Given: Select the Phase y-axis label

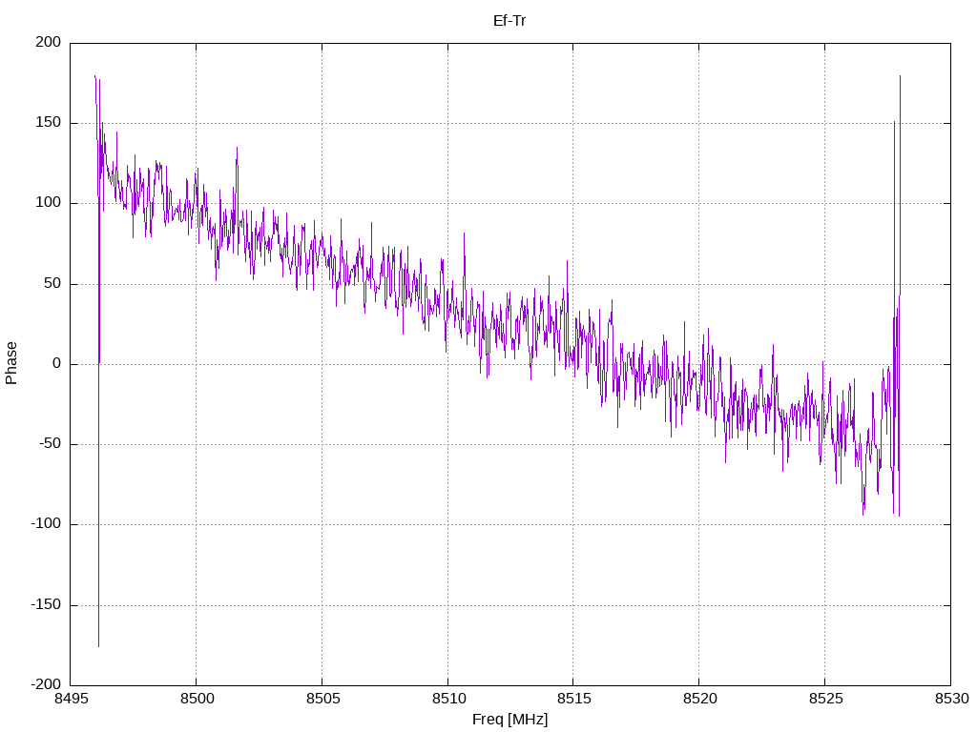Looking at the screenshot, I should (11, 363).
